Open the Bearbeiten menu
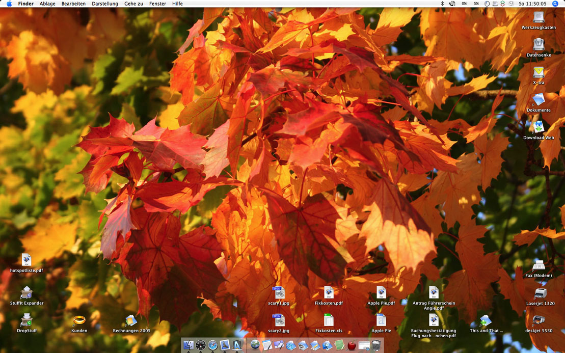The height and width of the screenshot is (353, 565). click(x=73, y=4)
